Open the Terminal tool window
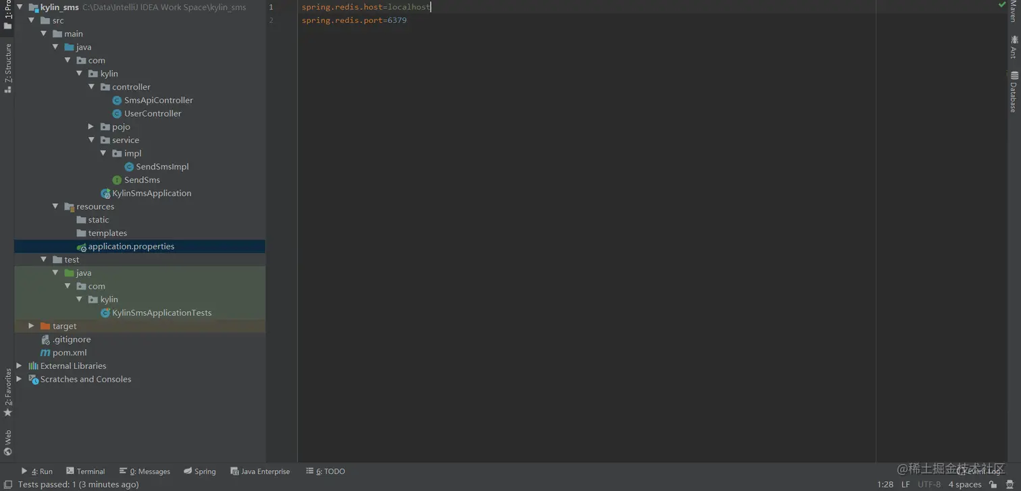The width and height of the screenshot is (1021, 491). pyautogui.click(x=86, y=471)
